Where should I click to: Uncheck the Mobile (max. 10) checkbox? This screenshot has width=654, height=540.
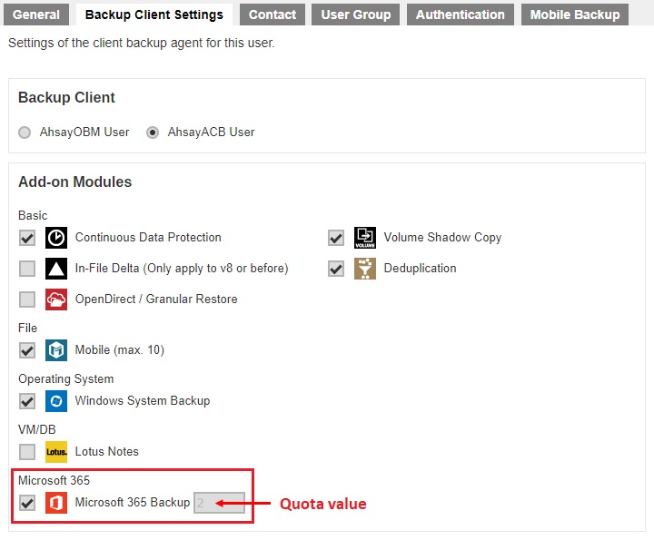pyautogui.click(x=27, y=350)
